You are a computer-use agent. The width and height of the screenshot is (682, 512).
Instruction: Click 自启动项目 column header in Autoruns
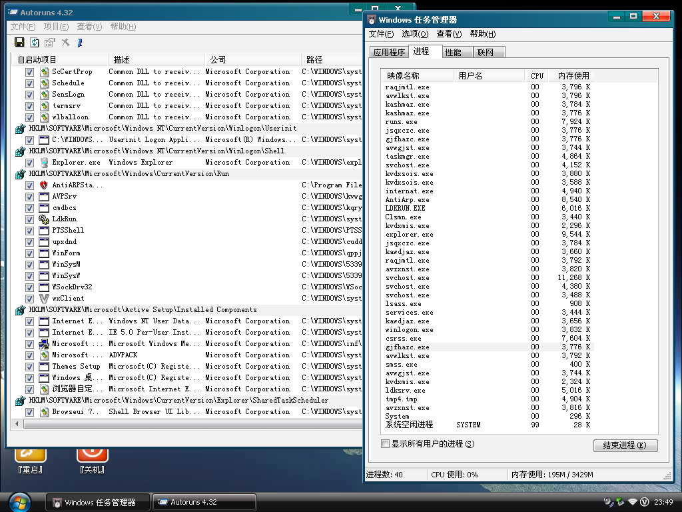click(x=59, y=59)
